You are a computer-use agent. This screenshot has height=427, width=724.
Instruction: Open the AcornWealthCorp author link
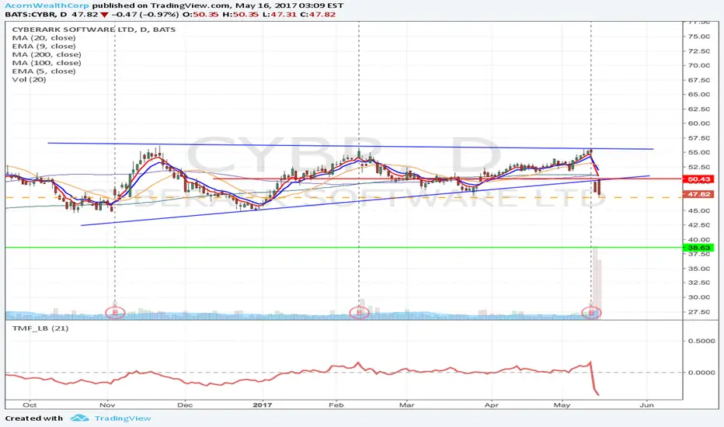47,5
